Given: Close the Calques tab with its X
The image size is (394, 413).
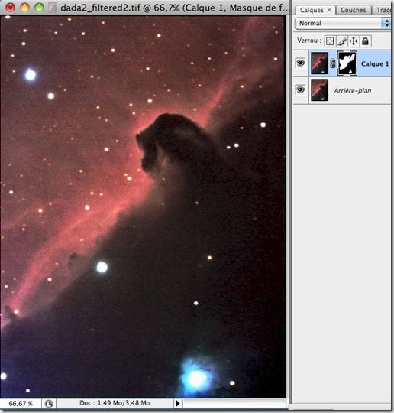Looking at the screenshot, I should click(329, 10).
